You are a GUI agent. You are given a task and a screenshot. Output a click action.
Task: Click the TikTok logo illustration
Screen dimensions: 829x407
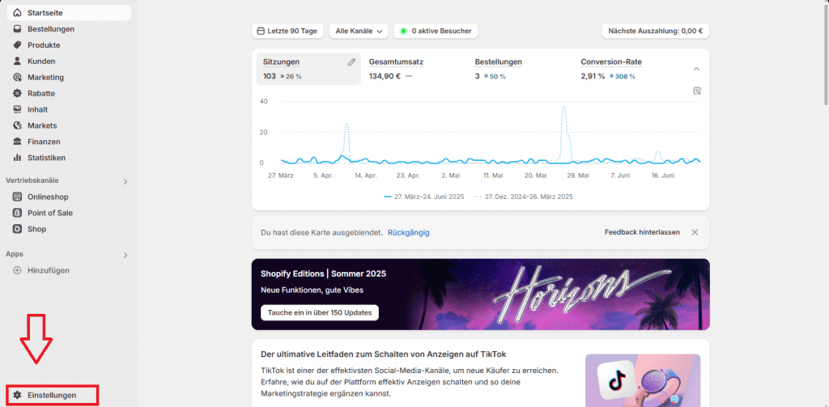coord(616,379)
